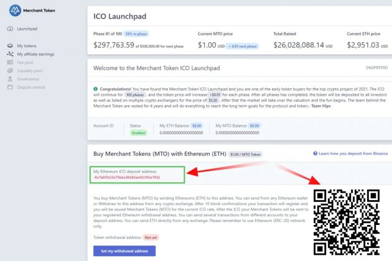Open the Governance section

pos(28,79)
